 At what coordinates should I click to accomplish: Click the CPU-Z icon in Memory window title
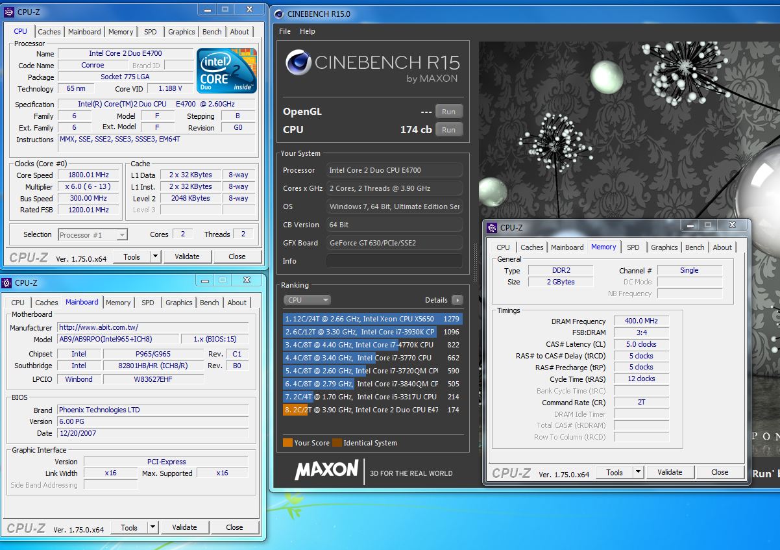point(492,227)
